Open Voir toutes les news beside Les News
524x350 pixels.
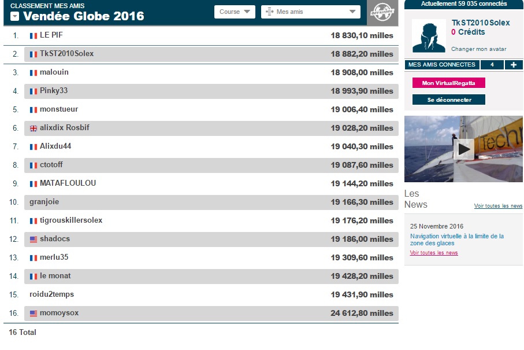pyautogui.click(x=498, y=206)
